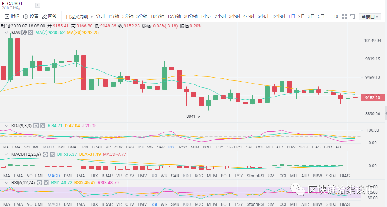
Task: Open MACD indicator settings gear
Action: pyautogui.click(x=45, y=154)
